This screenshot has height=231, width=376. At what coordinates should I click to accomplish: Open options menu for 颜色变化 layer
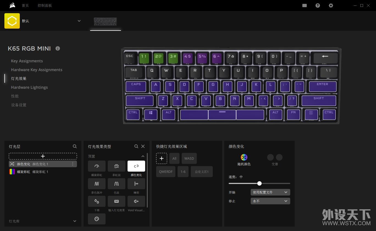(73, 164)
